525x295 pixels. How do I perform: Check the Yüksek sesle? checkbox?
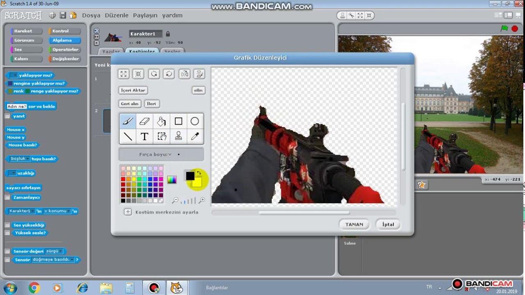[7, 233]
